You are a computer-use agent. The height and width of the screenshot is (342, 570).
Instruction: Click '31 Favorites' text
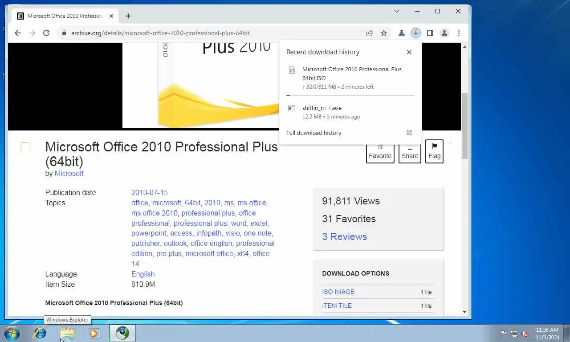pos(349,219)
